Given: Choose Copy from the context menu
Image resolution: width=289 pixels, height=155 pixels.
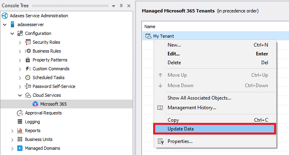Looking at the screenshot, I should [215, 120].
